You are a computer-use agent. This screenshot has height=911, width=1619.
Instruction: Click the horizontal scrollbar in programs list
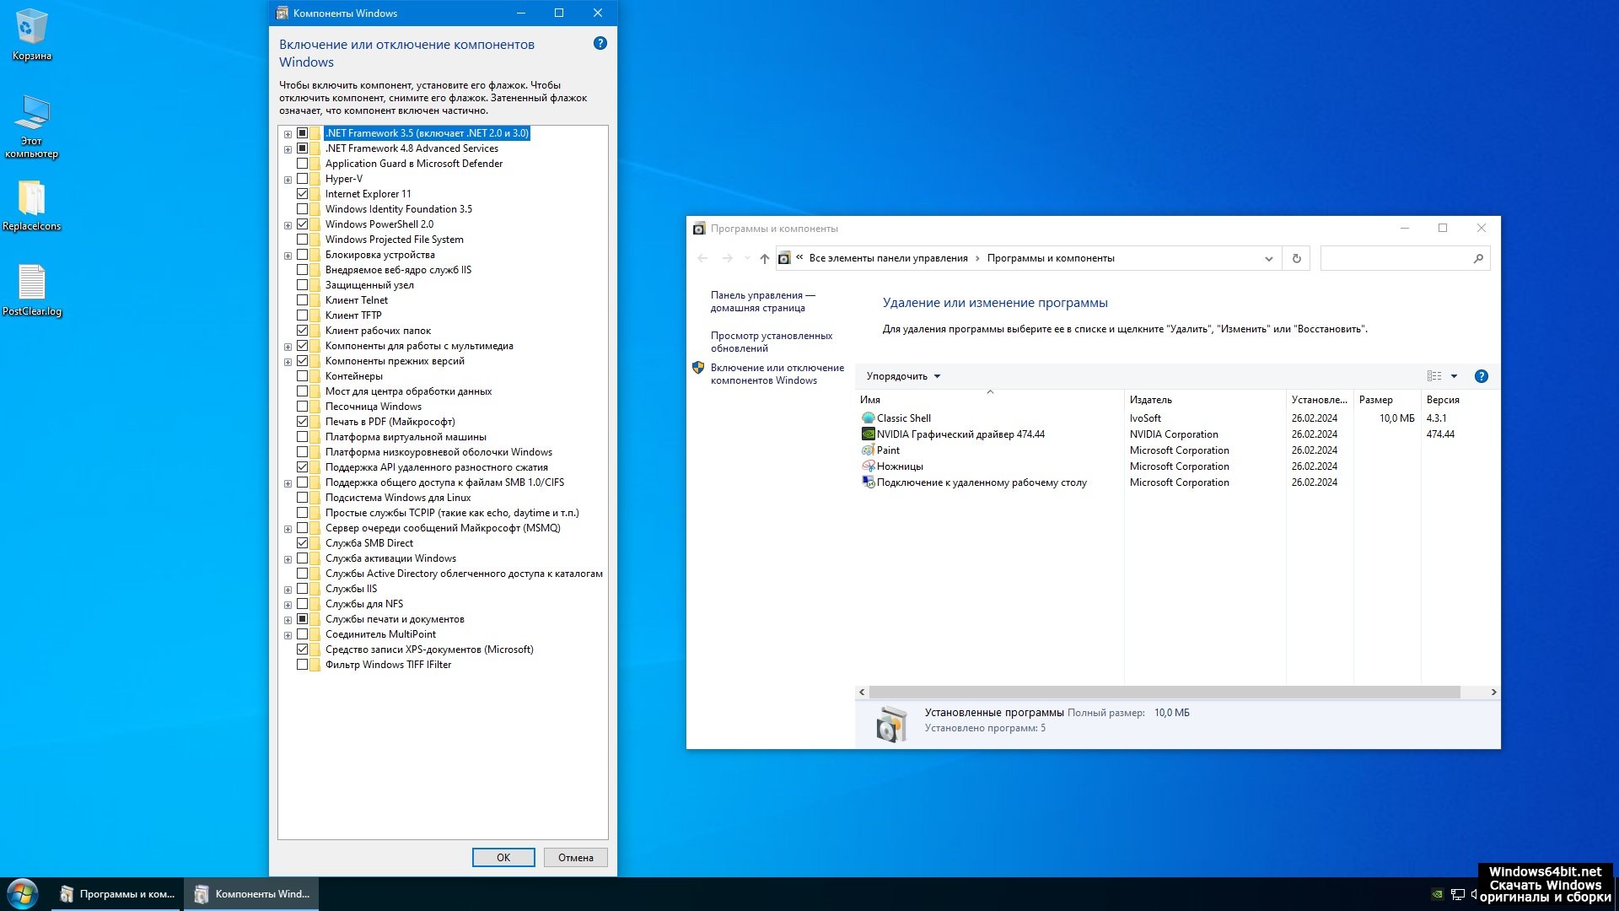tap(1164, 692)
